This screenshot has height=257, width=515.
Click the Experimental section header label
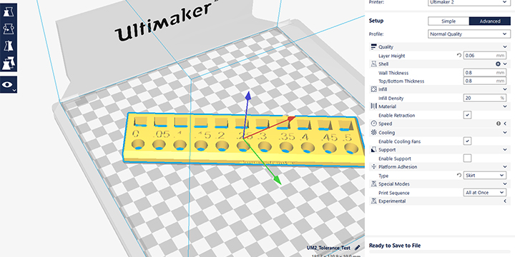(392, 201)
